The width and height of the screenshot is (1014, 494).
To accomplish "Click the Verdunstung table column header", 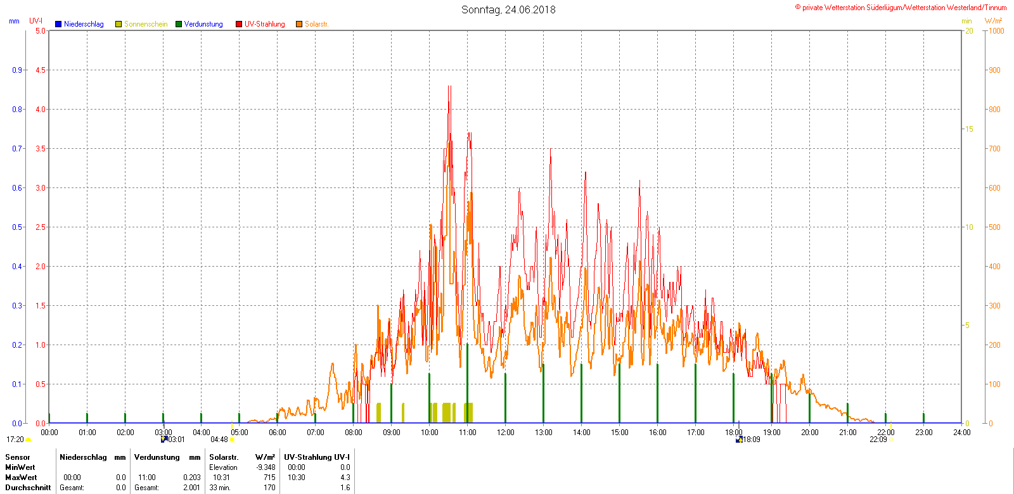I will (x=157, y=457).
